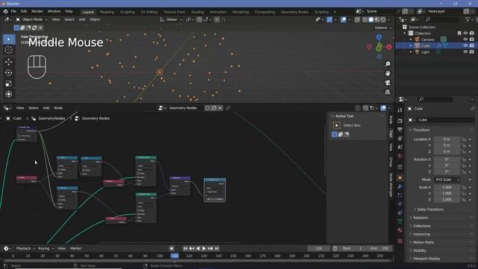The height and width of the screenshot is (269, 478).
Task: Select the Cursor tool in viewport toolbar
Action: tap(8, 50)
